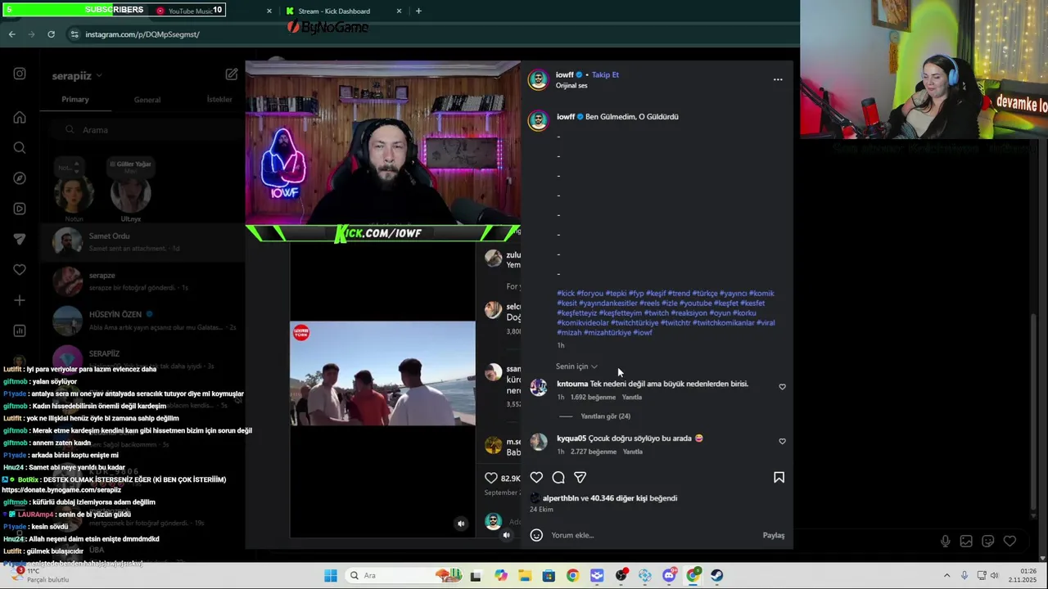Switch to the Primary inbox tab
Viewport: 1048px width, 589px height.
(x=75, y=99)
